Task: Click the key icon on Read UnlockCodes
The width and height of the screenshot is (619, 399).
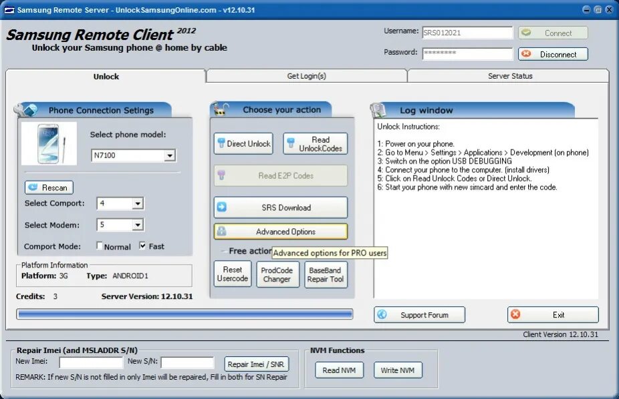Action: [291, 143]
